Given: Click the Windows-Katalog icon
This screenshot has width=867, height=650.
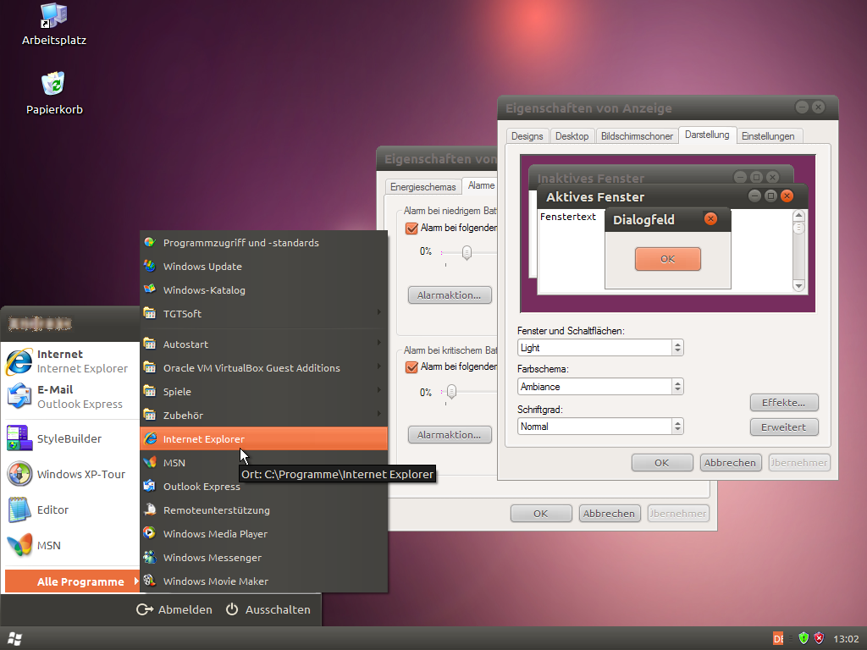Looking at the screenshot, I should coord(150,289).
